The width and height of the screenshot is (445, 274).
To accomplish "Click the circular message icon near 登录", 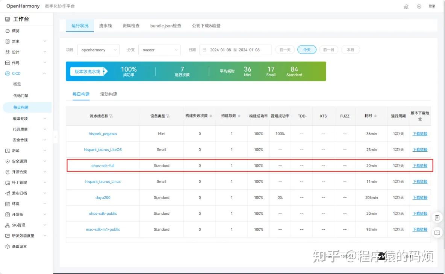I will click(419, 6).
